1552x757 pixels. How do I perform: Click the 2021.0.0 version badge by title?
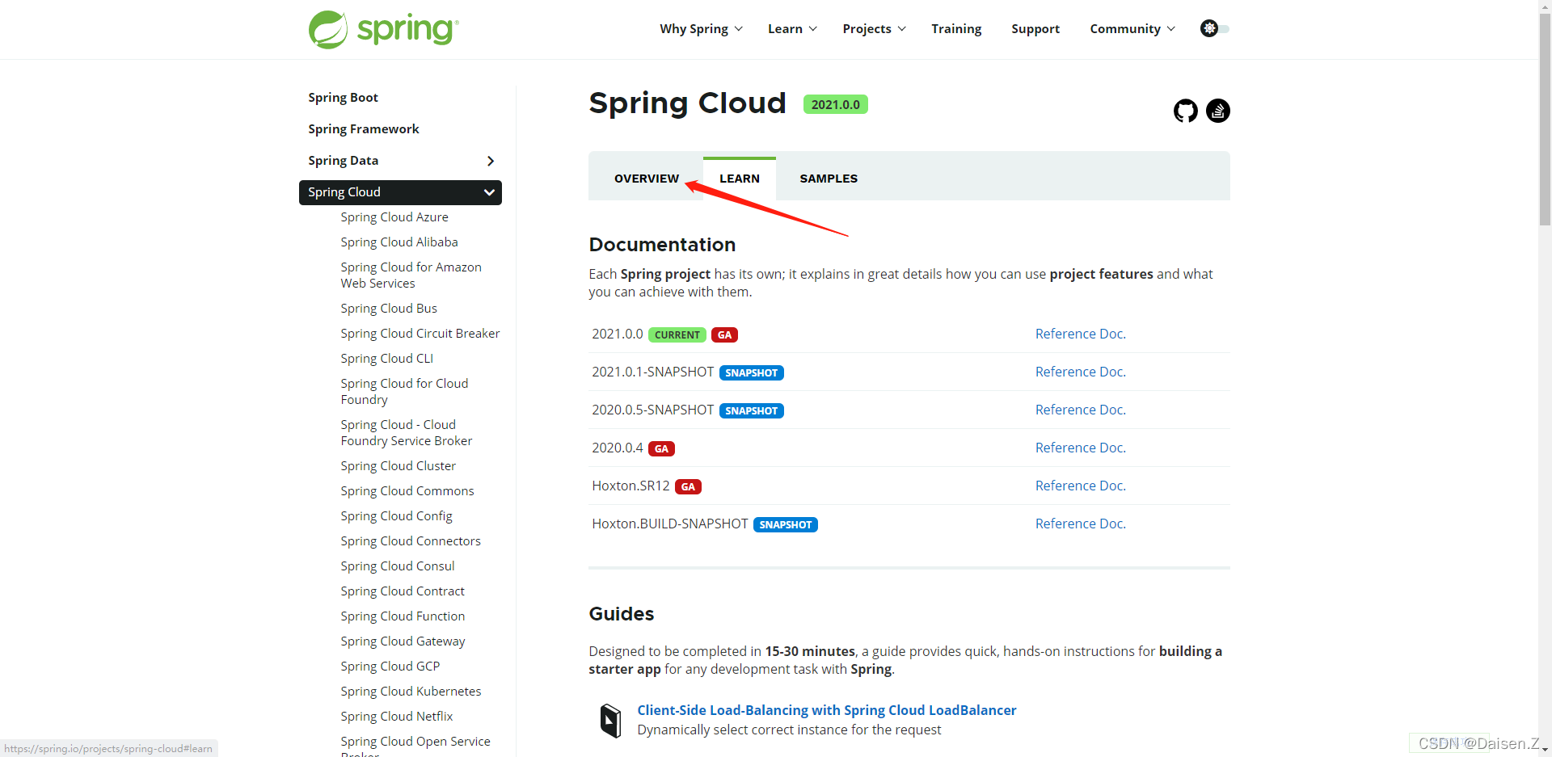point(835,105)
